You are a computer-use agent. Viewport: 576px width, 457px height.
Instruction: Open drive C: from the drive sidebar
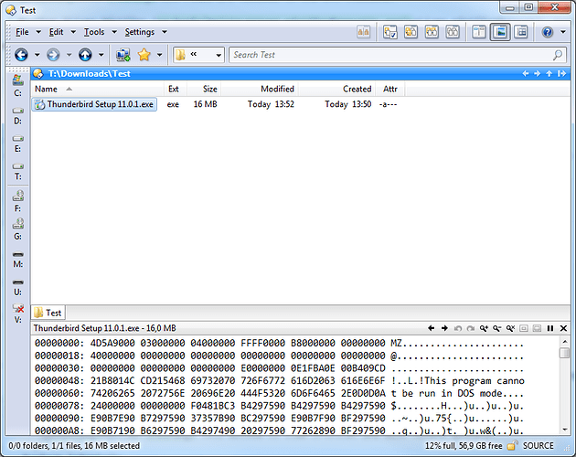coord(17,86)
